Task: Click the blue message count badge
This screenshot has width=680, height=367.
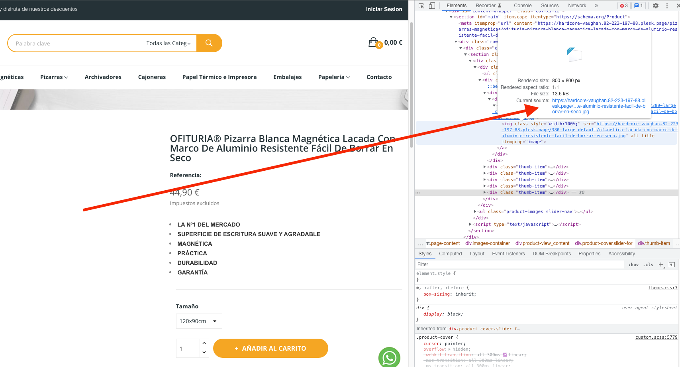Action: (x=639, y=6)
